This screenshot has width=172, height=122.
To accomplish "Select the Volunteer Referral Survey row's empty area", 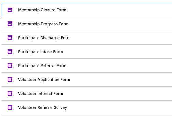I will click(120, 107).
